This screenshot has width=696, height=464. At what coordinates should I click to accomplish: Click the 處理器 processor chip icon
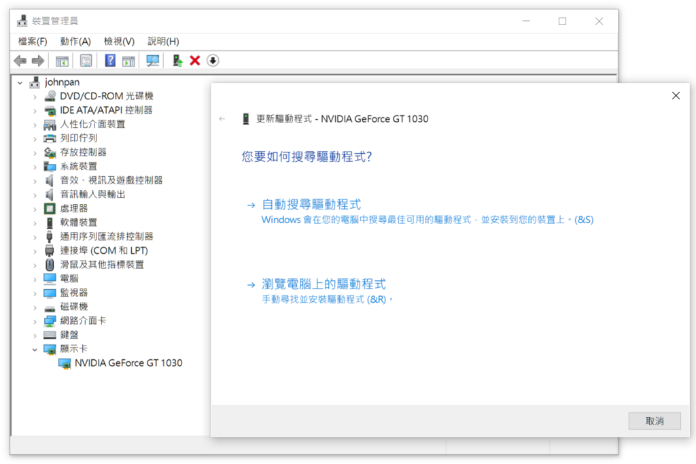point(50,208)
